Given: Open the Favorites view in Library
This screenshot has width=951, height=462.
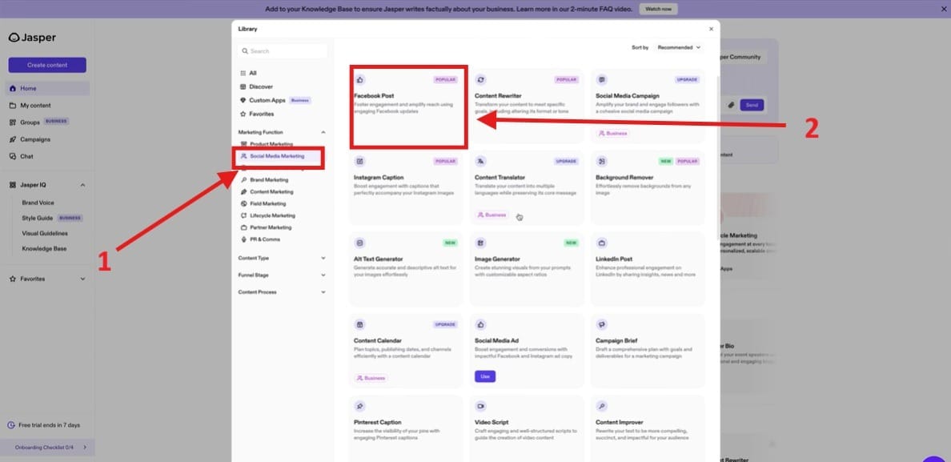Looking at the screenshot, I should pyautogui.click(x=259, y=113).
